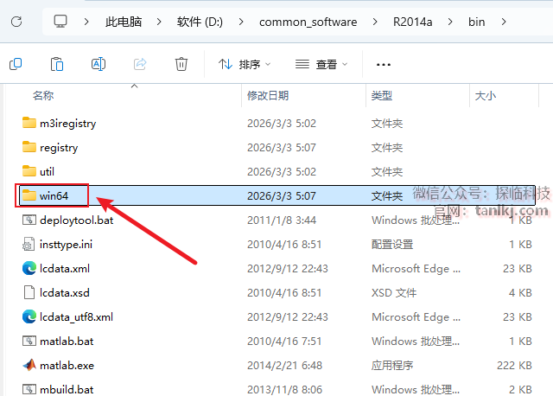
Task: Click 222 KB size of matlab.exe
Action: [x=514, y=365]
